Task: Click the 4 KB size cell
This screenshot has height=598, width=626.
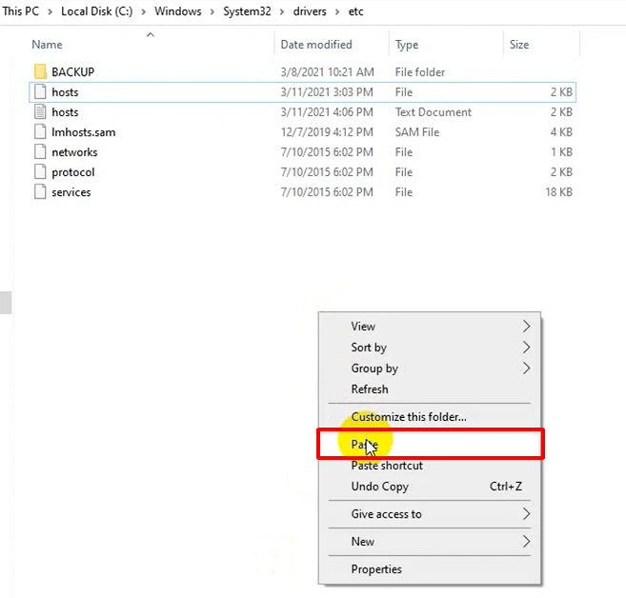Action: (561, 132)
